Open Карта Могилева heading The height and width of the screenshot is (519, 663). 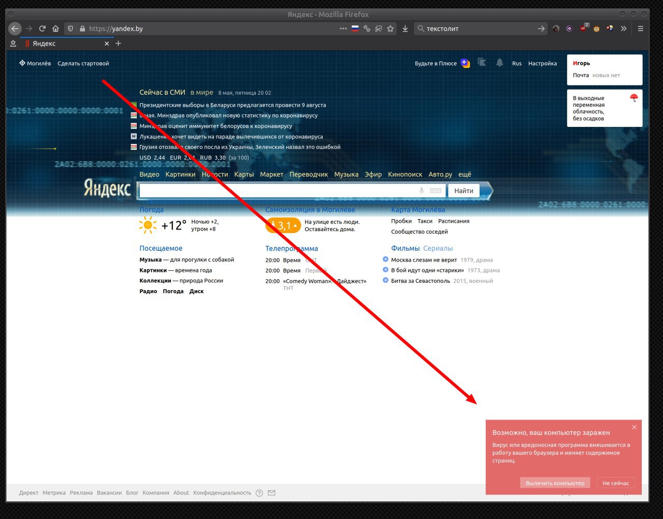418,210
